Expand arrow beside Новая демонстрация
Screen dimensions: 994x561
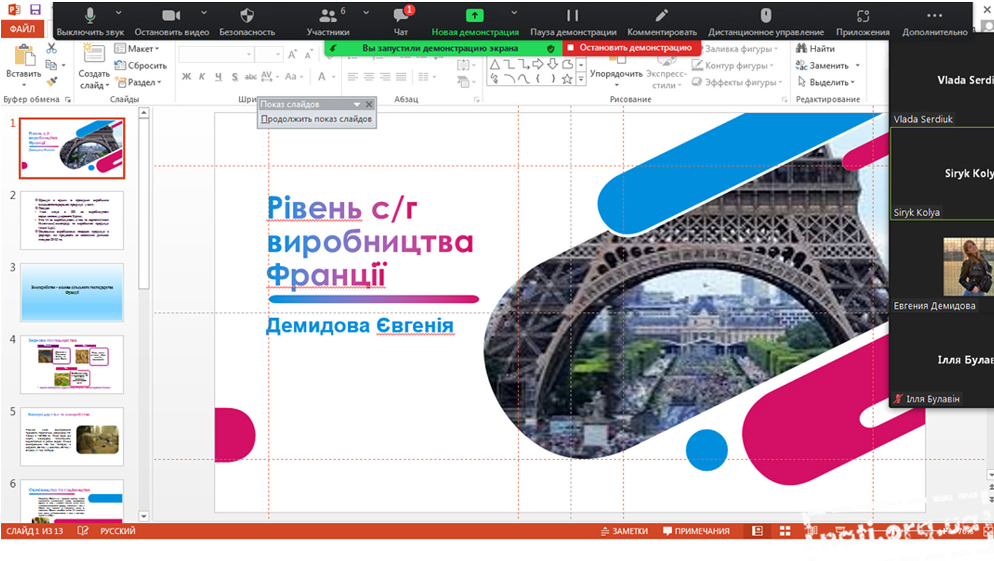[514, 12]
